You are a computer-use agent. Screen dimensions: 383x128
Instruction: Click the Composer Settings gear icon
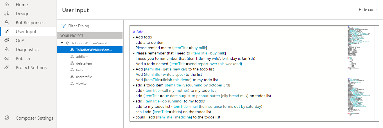click(x=7, y=118)
